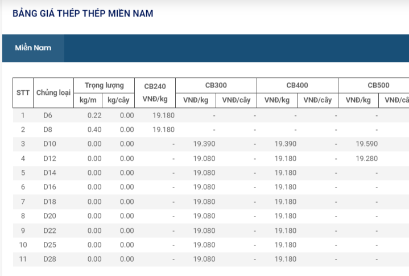Select the D8 steel type cell
This screenshot has width=409, height=276.
click(48, 129)
